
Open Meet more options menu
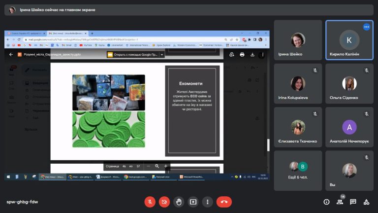click(208, 202)
